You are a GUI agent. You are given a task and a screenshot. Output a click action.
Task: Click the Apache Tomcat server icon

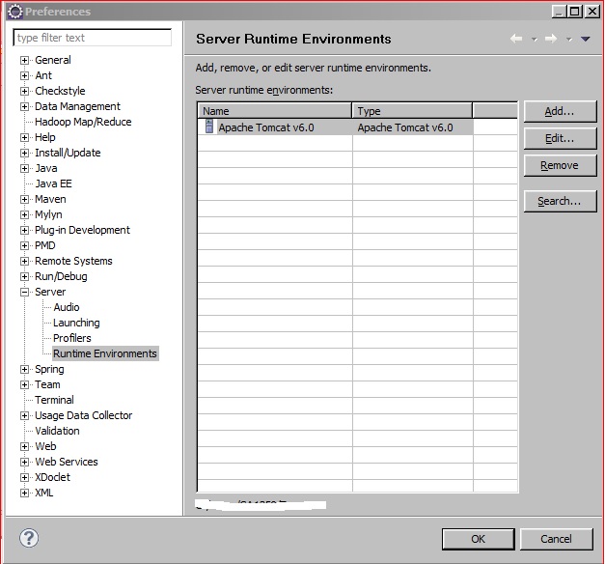tap(209, 127)
